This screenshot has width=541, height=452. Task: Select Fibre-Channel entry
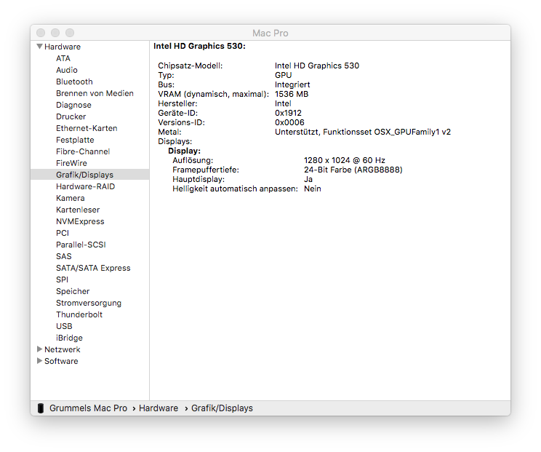coord(83,151)
